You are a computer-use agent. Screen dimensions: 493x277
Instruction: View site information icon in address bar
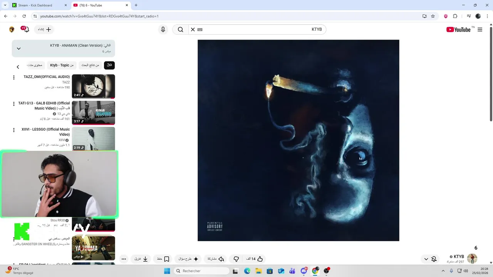[35, 16]
